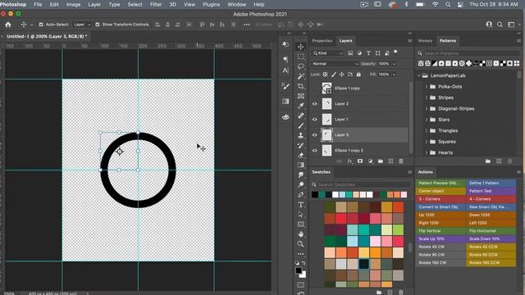
Task: Expand the Polka-Dots pattern folder
Action: coord(427,87)
